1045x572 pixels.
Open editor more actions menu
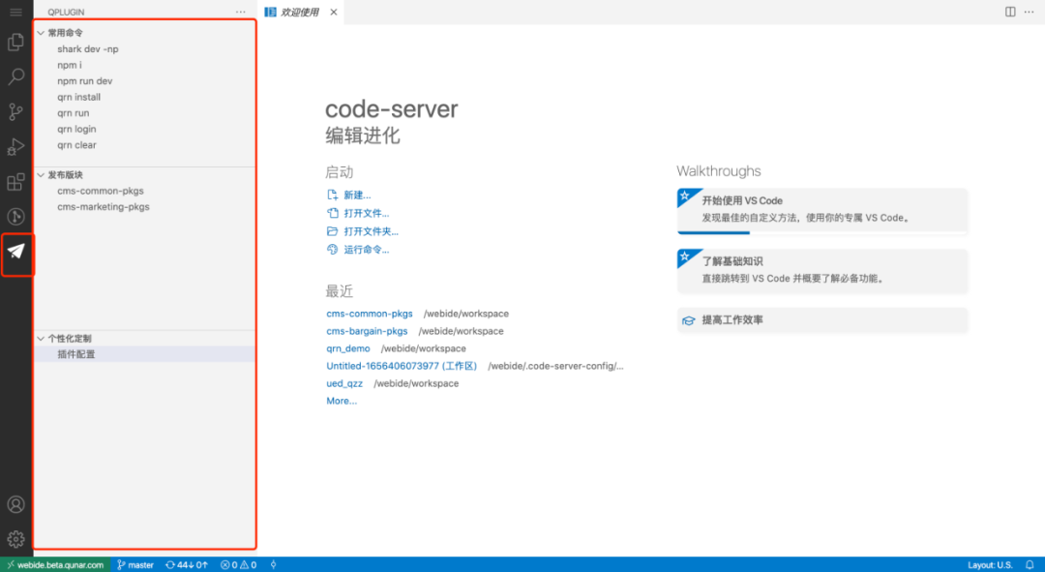pyautogui.click(x=1029, y=12)
